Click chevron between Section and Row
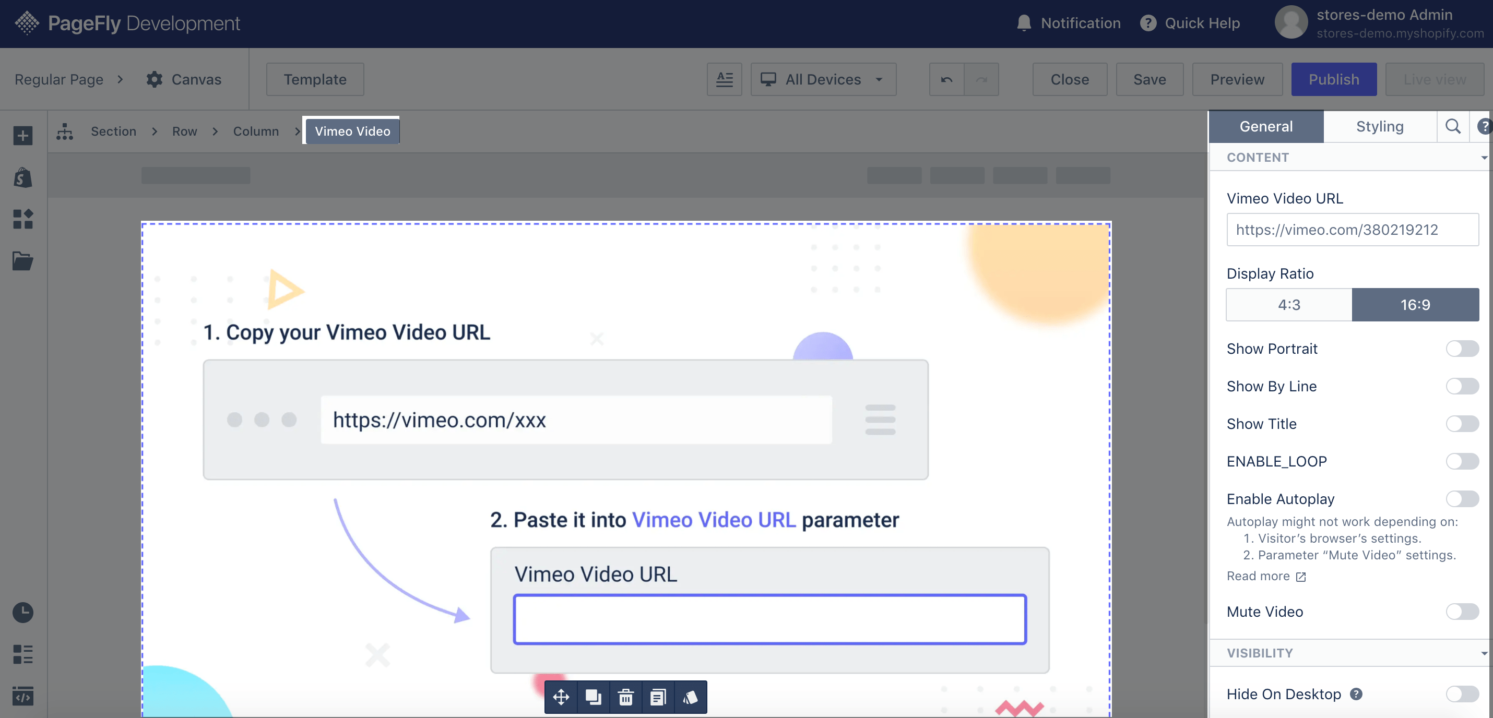The width and height of the screenshot is (1493, 718). click(154, 131)
